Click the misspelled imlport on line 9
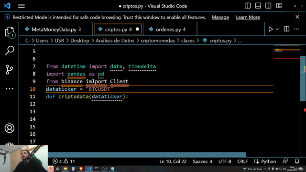Viewport: 306px width, 172px height. 97,82
